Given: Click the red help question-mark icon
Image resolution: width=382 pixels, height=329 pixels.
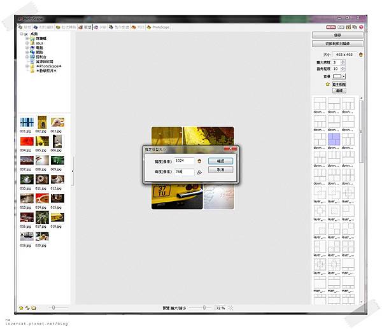Looking at the screenshot, I should [x=361, y=27].
